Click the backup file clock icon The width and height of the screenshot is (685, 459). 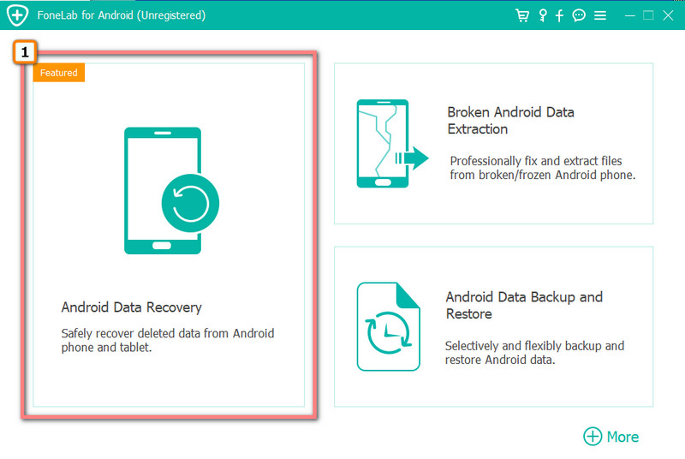[x=389, y=326]
